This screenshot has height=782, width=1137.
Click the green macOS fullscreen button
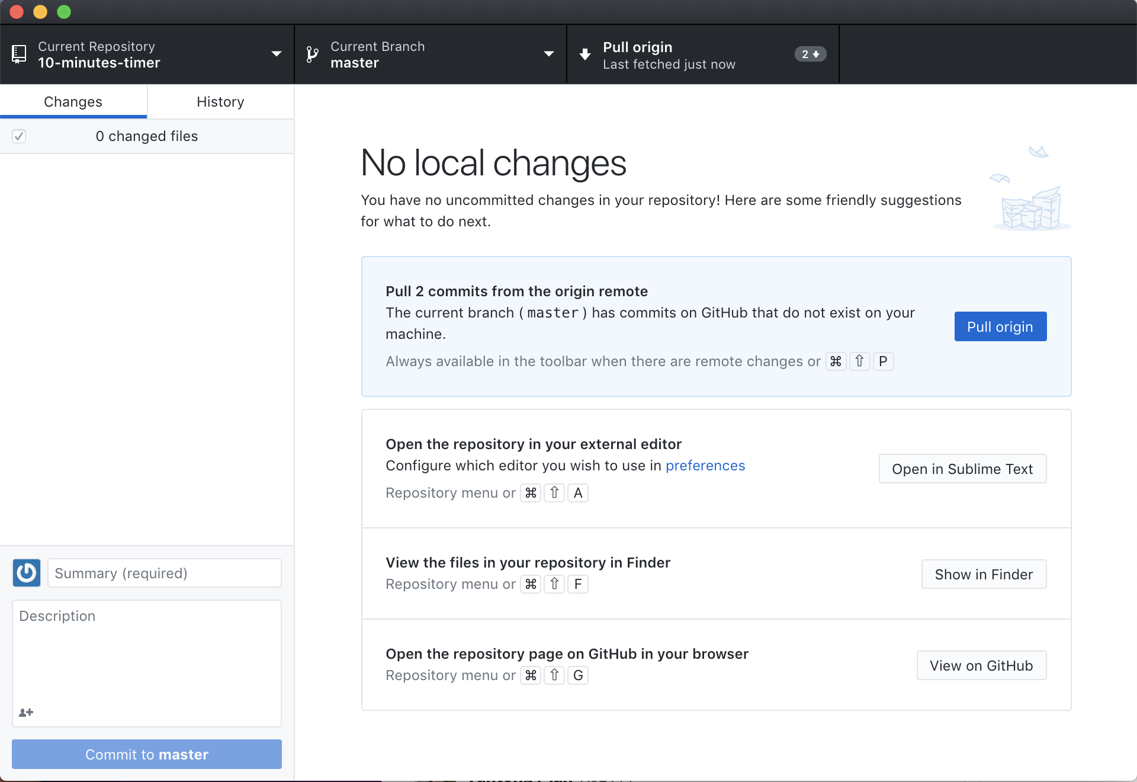click(x=64, y=12)
